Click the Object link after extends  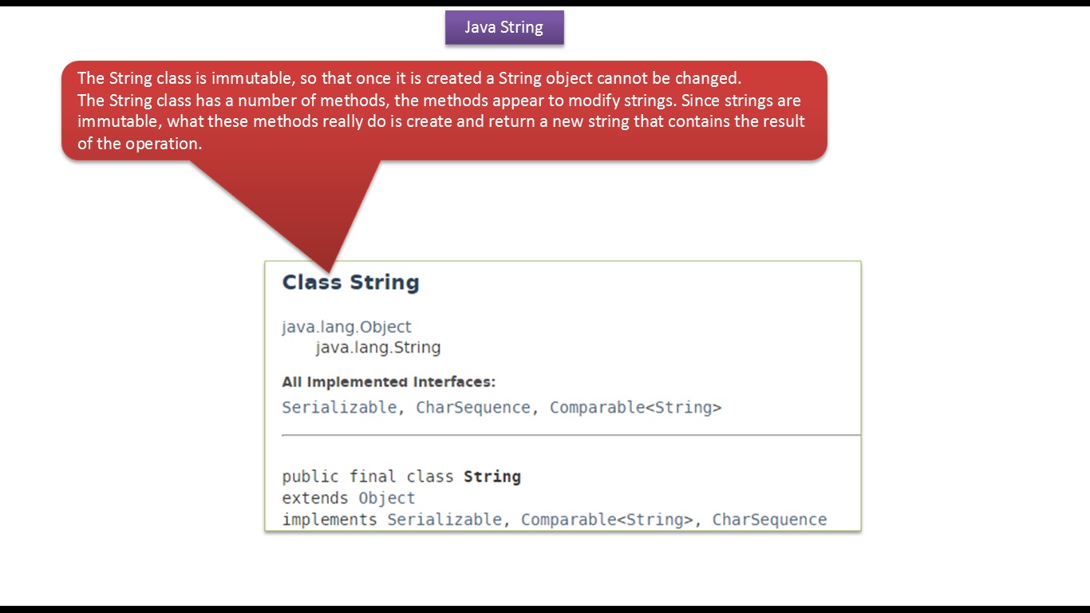point(387,498)
